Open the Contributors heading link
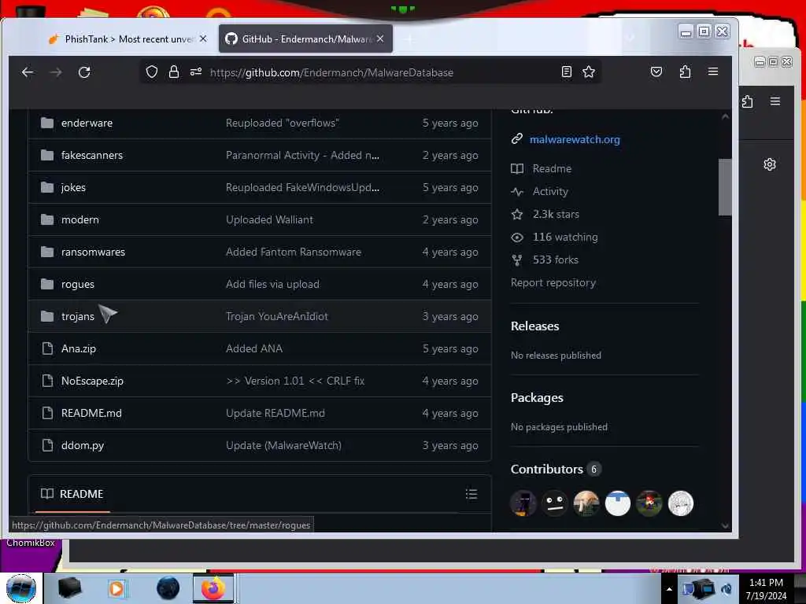Viewport: 806px width, 604px height. click(546, 469)
